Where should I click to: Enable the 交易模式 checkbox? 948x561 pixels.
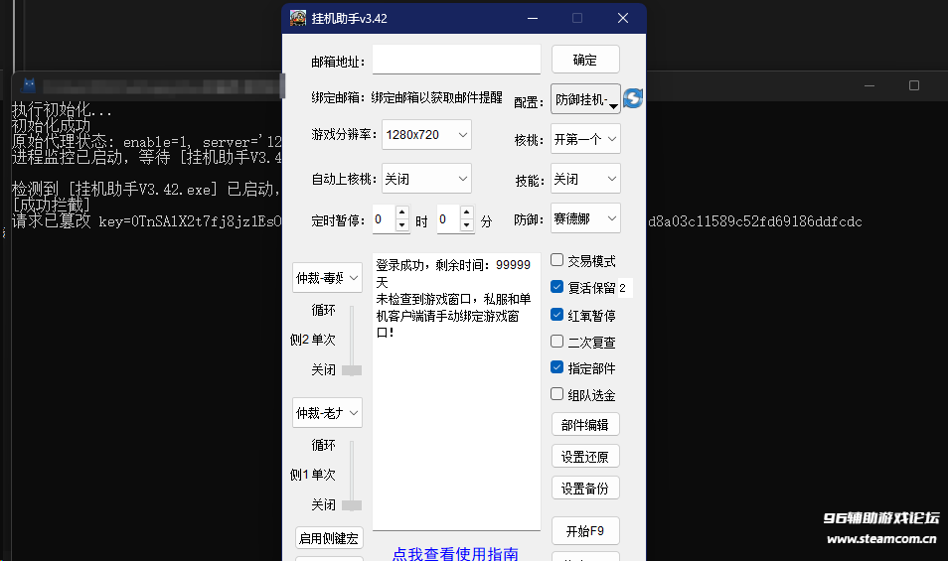[x=556, y=260]
